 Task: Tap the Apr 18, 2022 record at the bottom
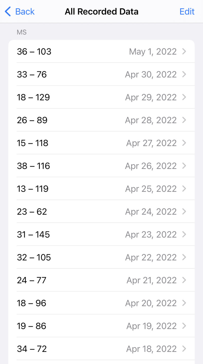coord(101,349)
